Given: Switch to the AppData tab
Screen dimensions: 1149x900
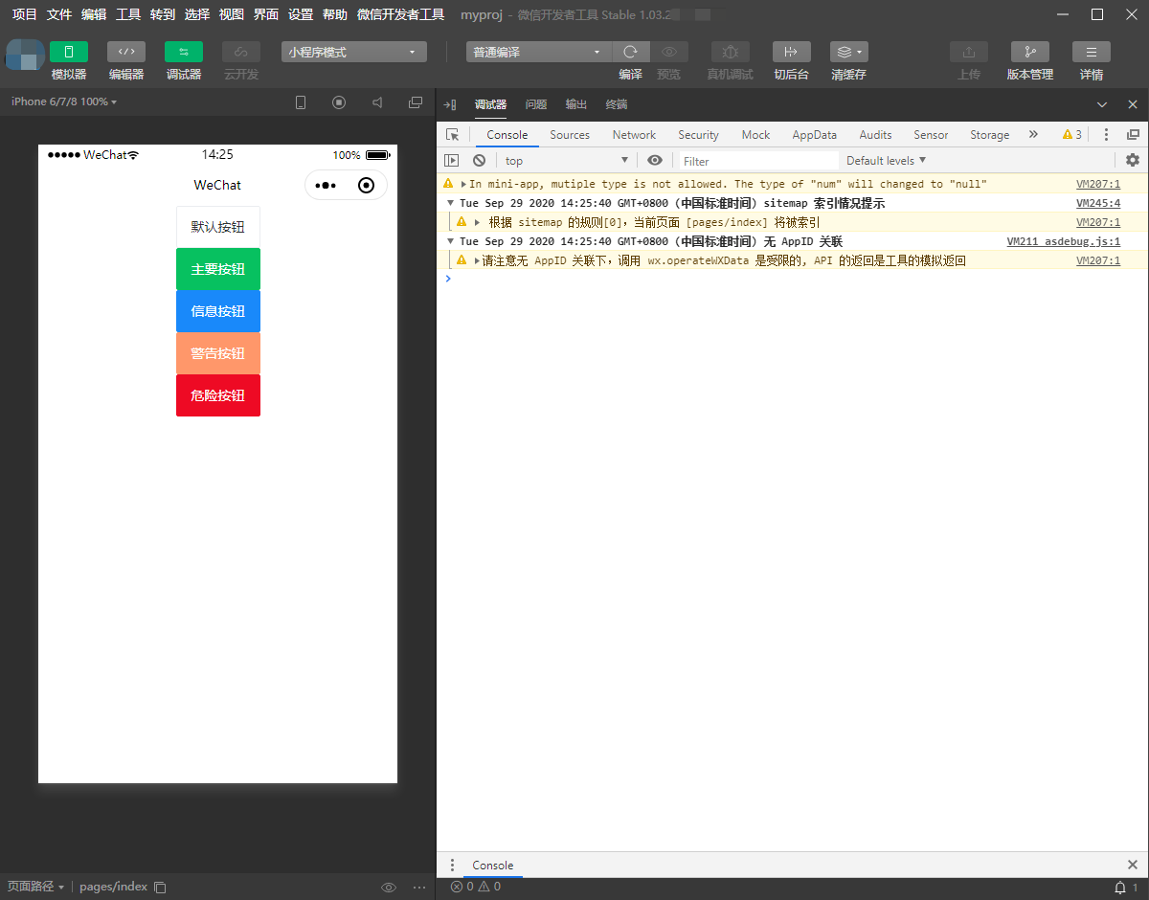Looking at the screenshot, I should (x=814, y=135).
